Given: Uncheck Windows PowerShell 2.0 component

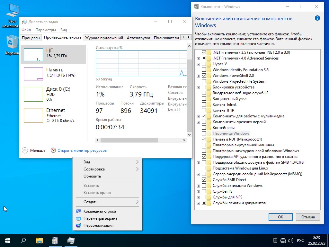Looking at the screenshot, I should (x=204, y=76).
